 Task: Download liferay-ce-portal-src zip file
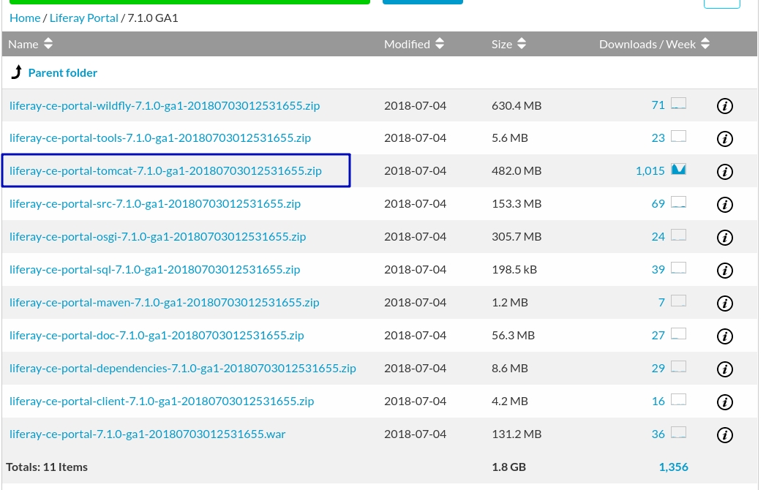click(x=155, y=204)
